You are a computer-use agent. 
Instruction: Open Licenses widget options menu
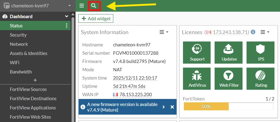pos(265,32)
